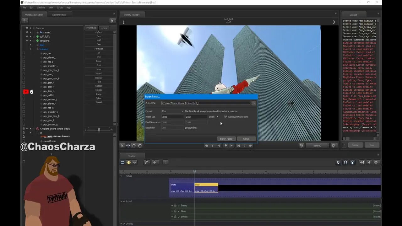Toggle Constrain Proportions checkbox
Screen dimensions: 402x226
coord(225,117)
